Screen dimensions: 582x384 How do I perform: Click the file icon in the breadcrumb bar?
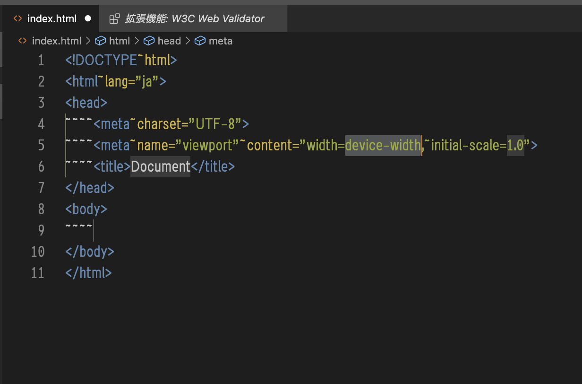coord(22,41)
